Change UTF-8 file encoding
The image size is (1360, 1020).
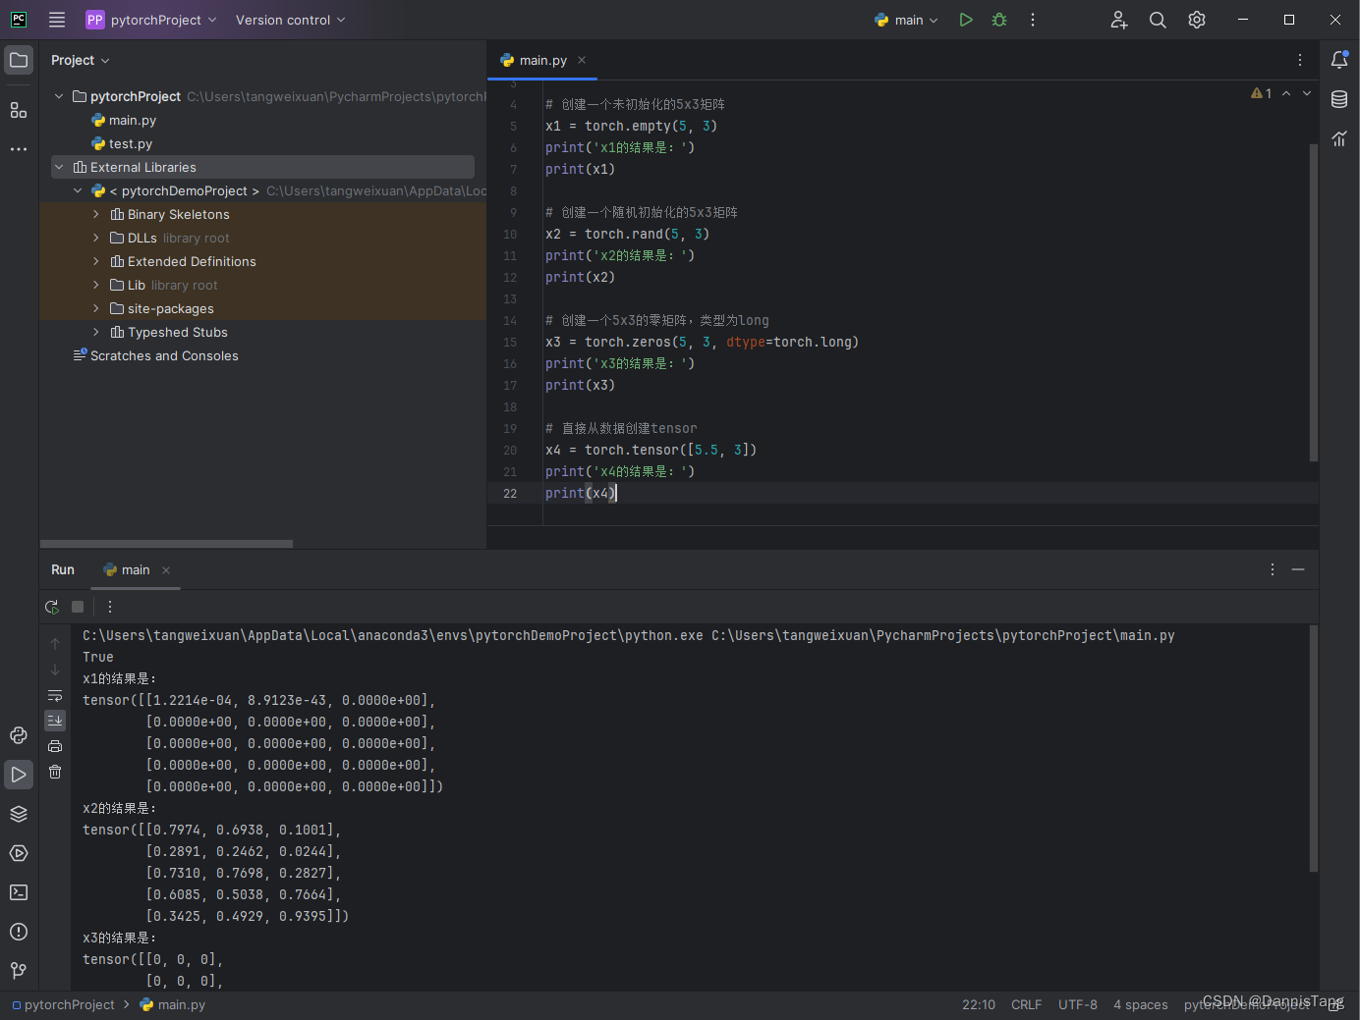coord(1078,1004)
